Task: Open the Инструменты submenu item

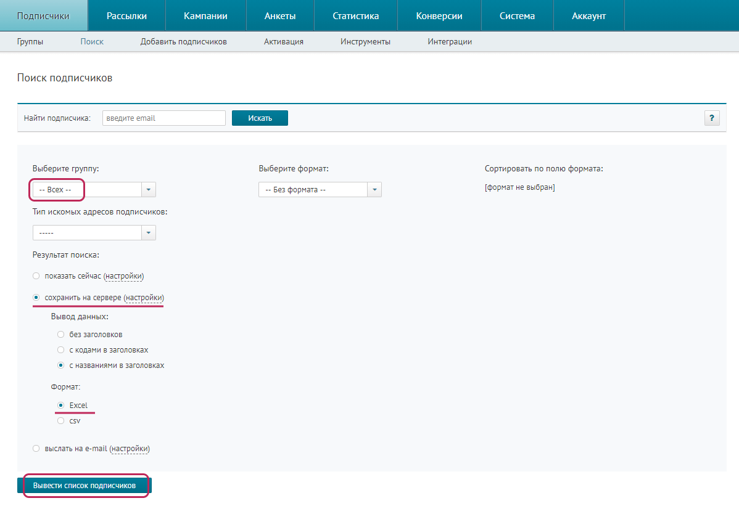Action: [365, 41]
